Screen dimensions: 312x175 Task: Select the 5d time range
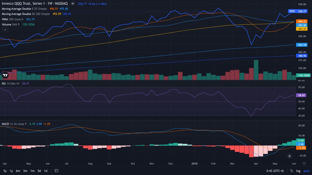[39, 171]
